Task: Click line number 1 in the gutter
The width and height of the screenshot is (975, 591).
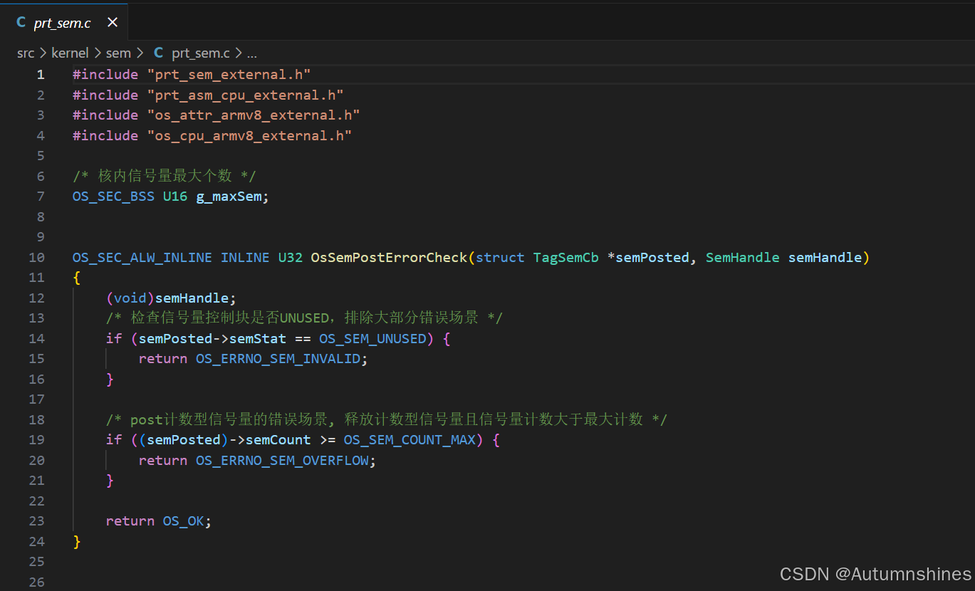Action: click(x=41, y=75)
